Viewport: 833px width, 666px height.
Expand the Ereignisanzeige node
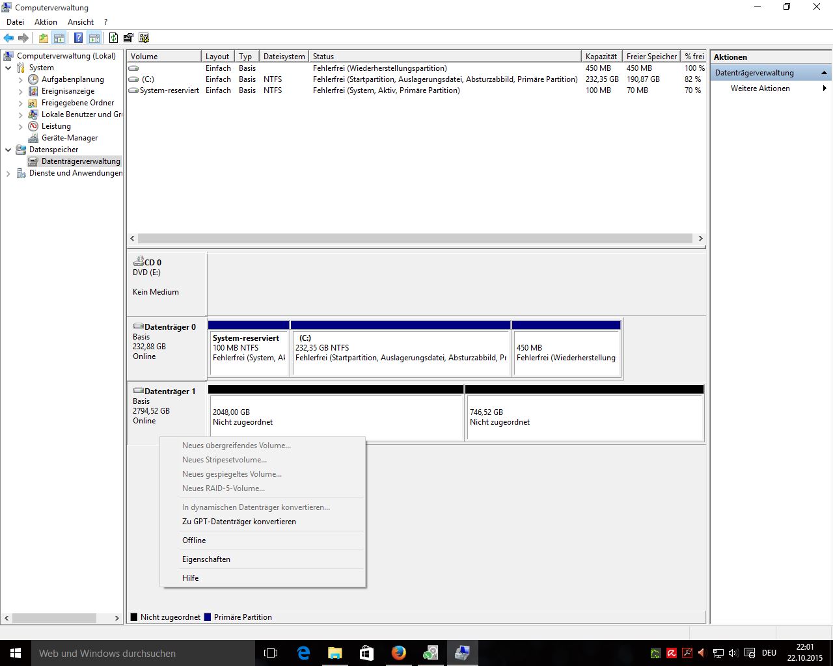21,91
